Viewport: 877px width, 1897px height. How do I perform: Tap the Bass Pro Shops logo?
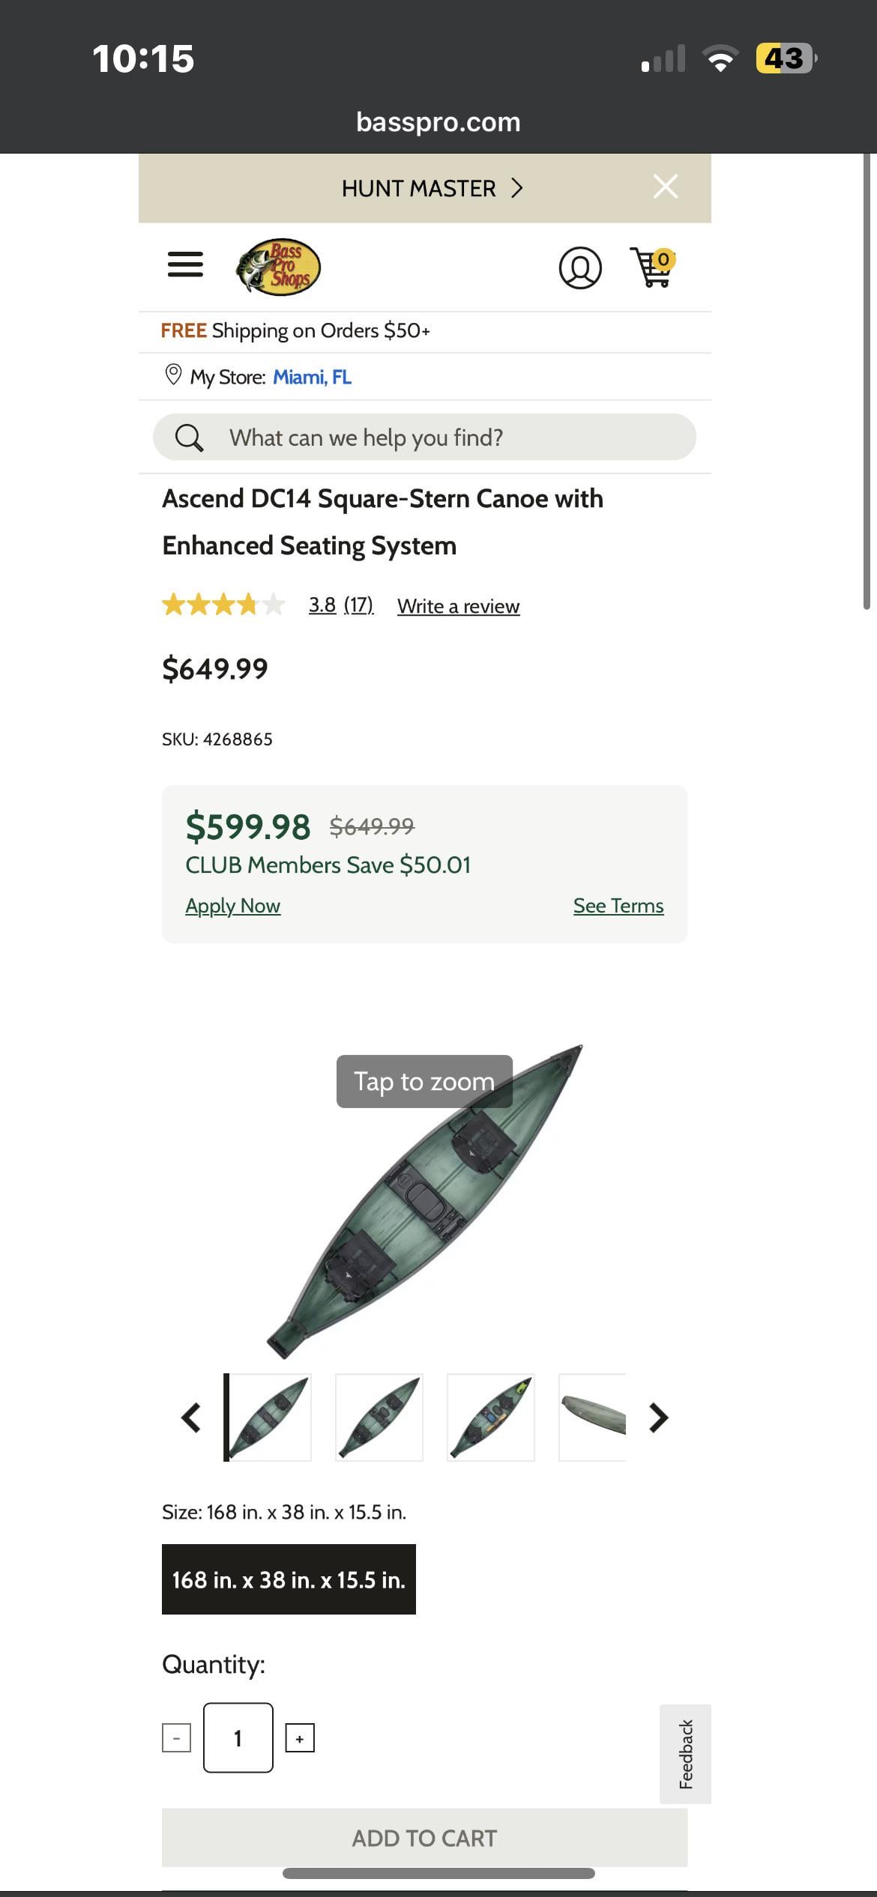278,267
